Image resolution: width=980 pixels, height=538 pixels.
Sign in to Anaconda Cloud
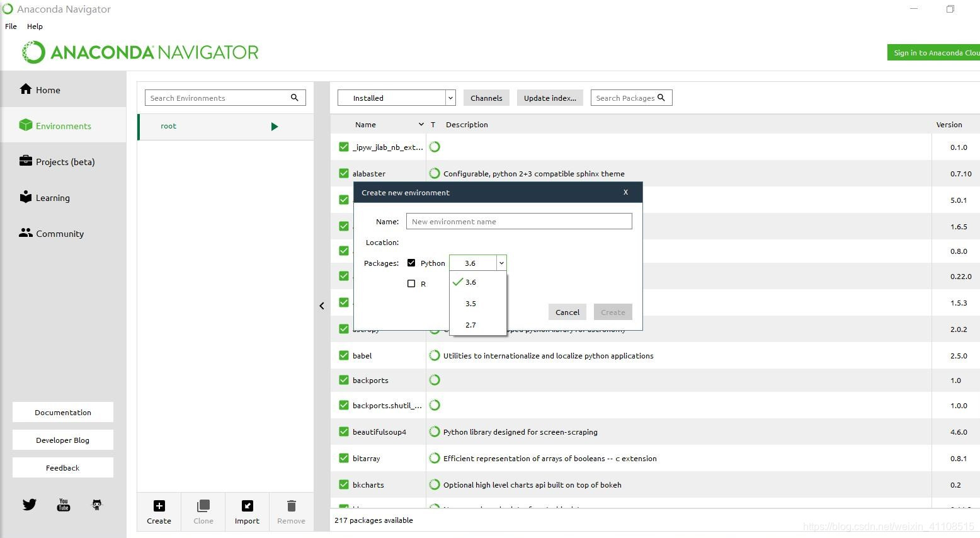pyautogui.click(x=933, y=52)
